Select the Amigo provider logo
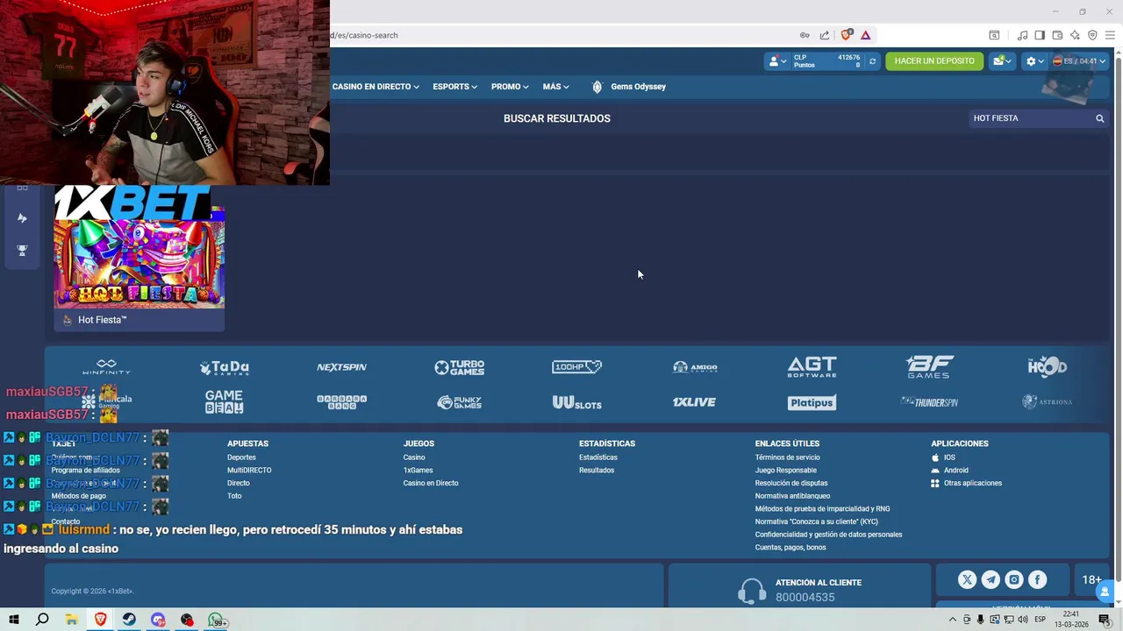The width and height of the screenshot is (1123, 631). click(x=695, y=367)
